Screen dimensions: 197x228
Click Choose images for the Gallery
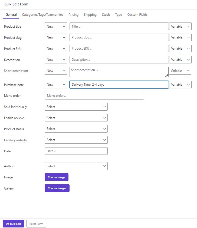pos(57,188)
